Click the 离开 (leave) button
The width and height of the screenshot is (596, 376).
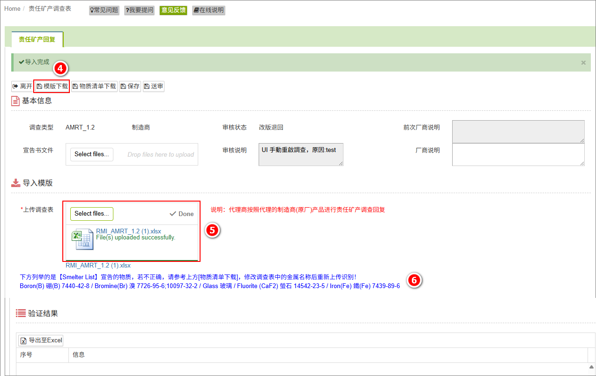[x=22, y=87]
